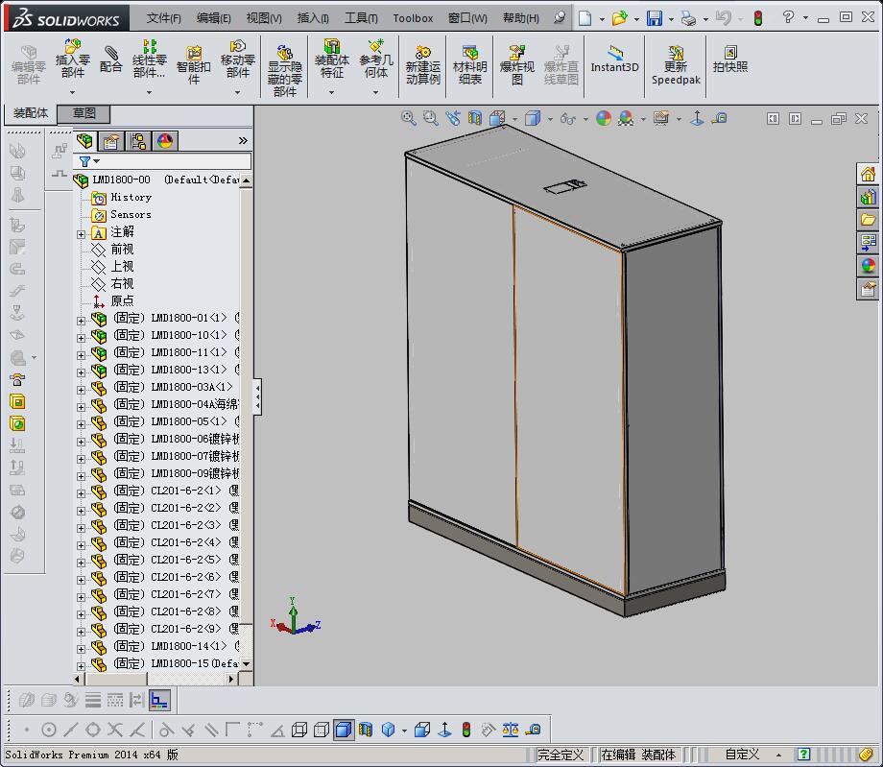
Task: Expand the 注解 annotations folder
Action: coord(82,233)
